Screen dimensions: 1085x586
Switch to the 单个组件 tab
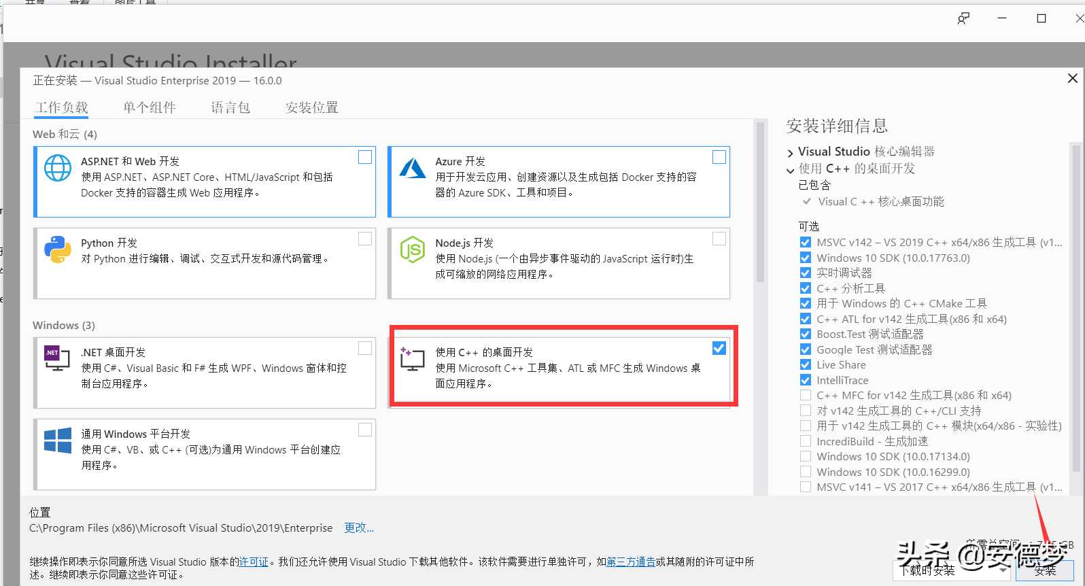[x=150, y=107]
